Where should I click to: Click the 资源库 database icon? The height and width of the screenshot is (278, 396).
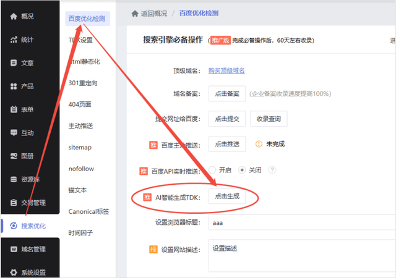14,179
